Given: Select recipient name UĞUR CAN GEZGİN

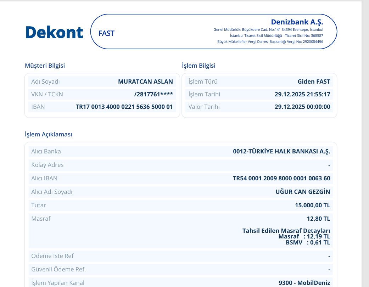Looking at the screenshot, I should [303, 192].
